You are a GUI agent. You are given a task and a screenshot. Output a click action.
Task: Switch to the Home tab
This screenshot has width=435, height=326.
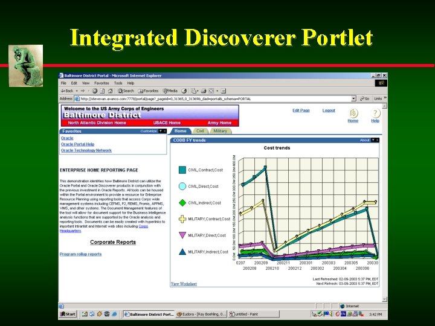pos(180,131)
